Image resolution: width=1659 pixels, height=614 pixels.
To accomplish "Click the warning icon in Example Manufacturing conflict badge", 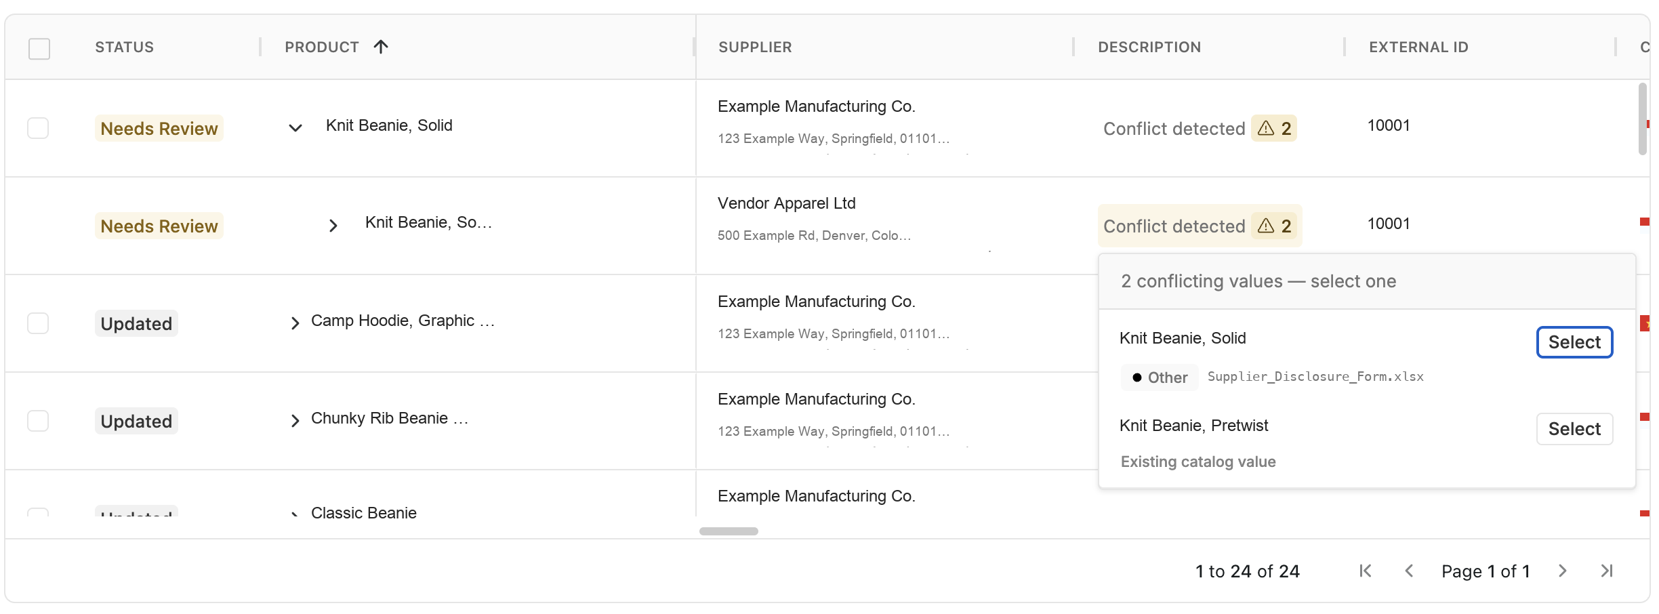I will (x=1265, y=128).
